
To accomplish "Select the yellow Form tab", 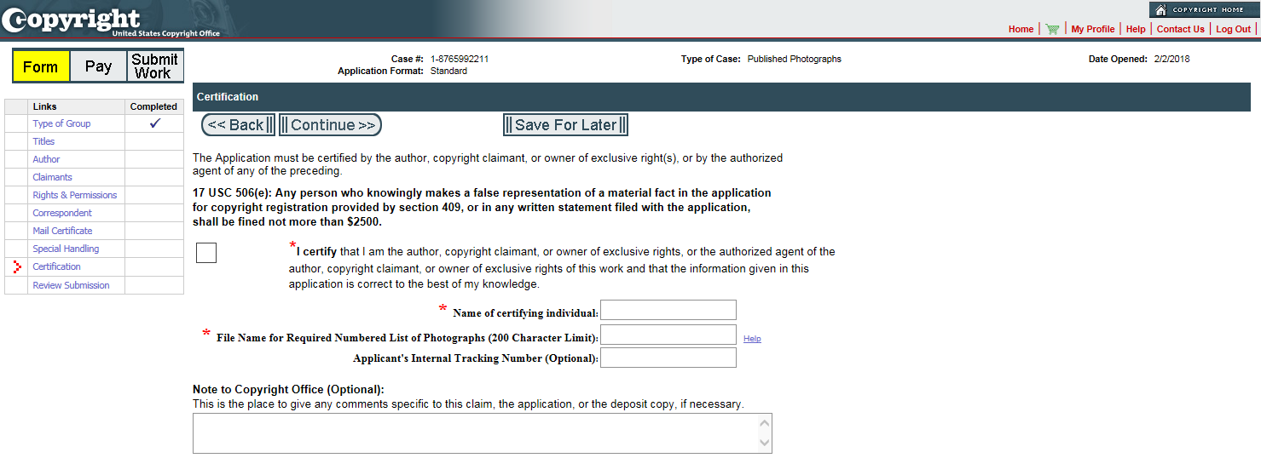I will click(x=41, y=66).
